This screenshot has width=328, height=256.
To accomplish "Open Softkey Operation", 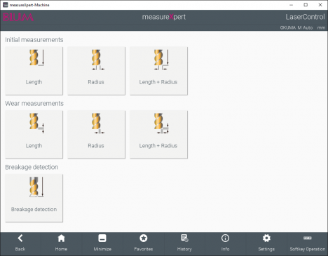I will pyautogui.click(x=308, y=243).
